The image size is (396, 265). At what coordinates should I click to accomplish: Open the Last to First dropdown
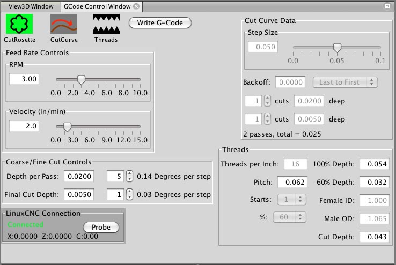point(345,82)
